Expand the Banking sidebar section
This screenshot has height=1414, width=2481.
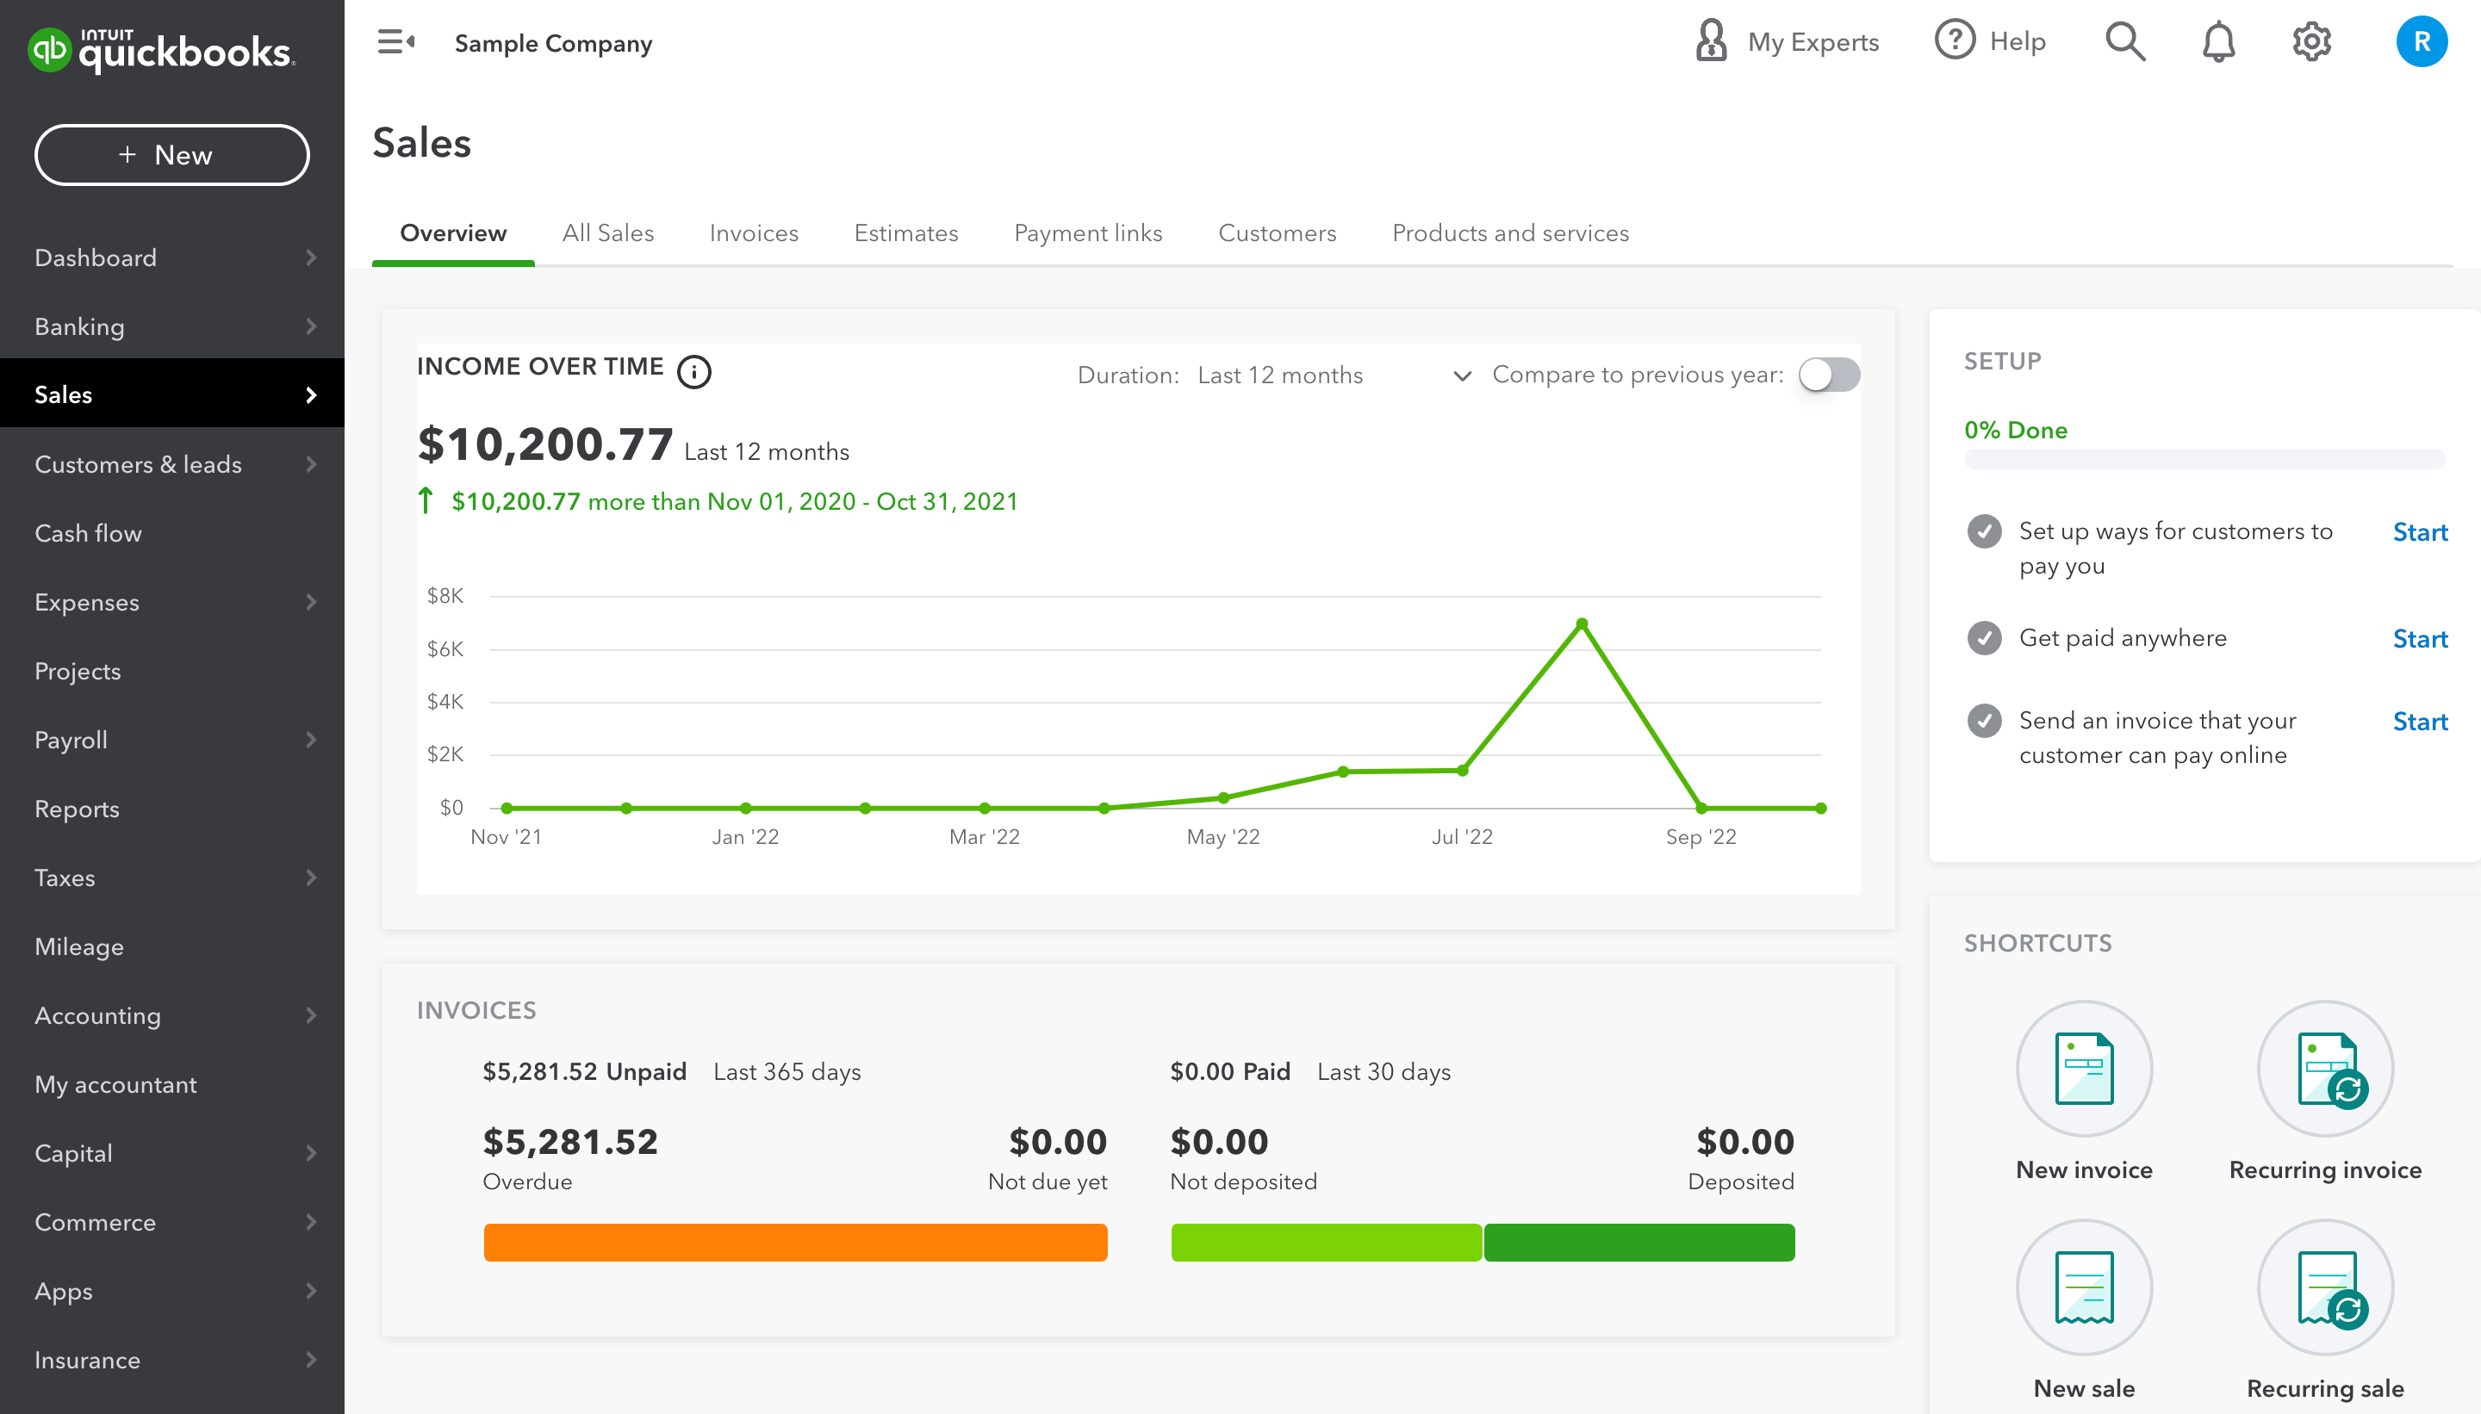(x=79, y=326)
